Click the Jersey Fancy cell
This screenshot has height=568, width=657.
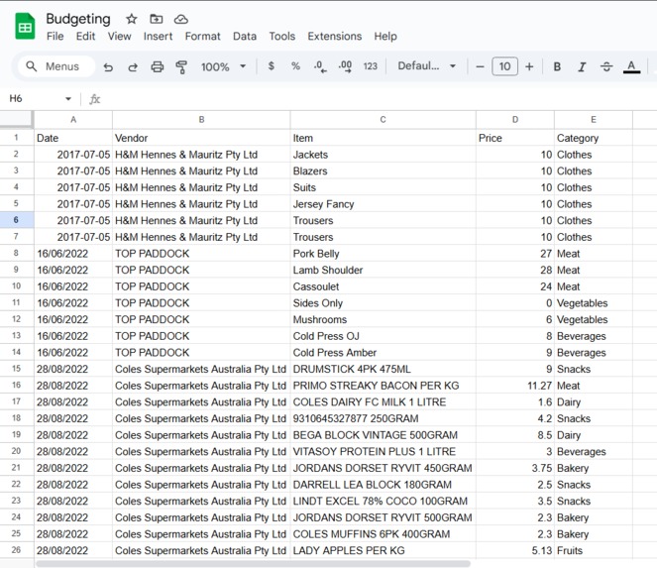[383, 204]
